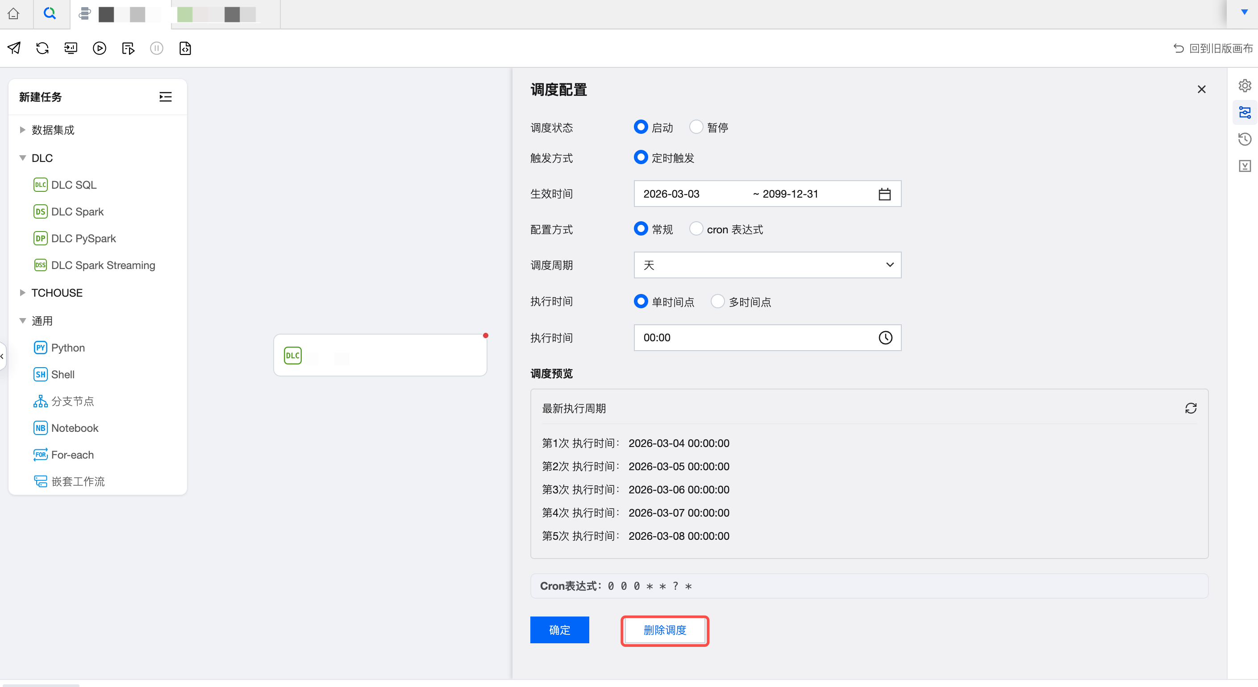The height and width of the screenshot is (687, 1258).
Task: Select 多时间点 execution time option
Action: (x=717, y=302)
